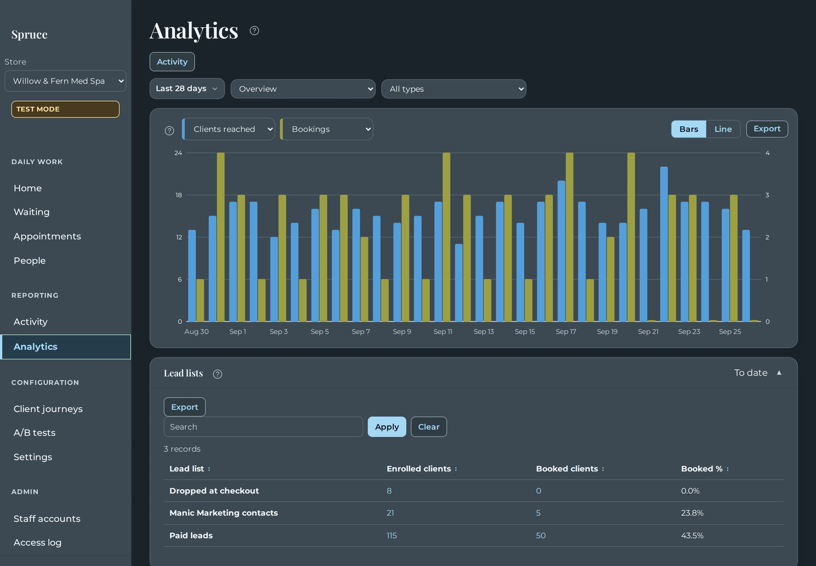Click the chart Export button

click(767, 129)
